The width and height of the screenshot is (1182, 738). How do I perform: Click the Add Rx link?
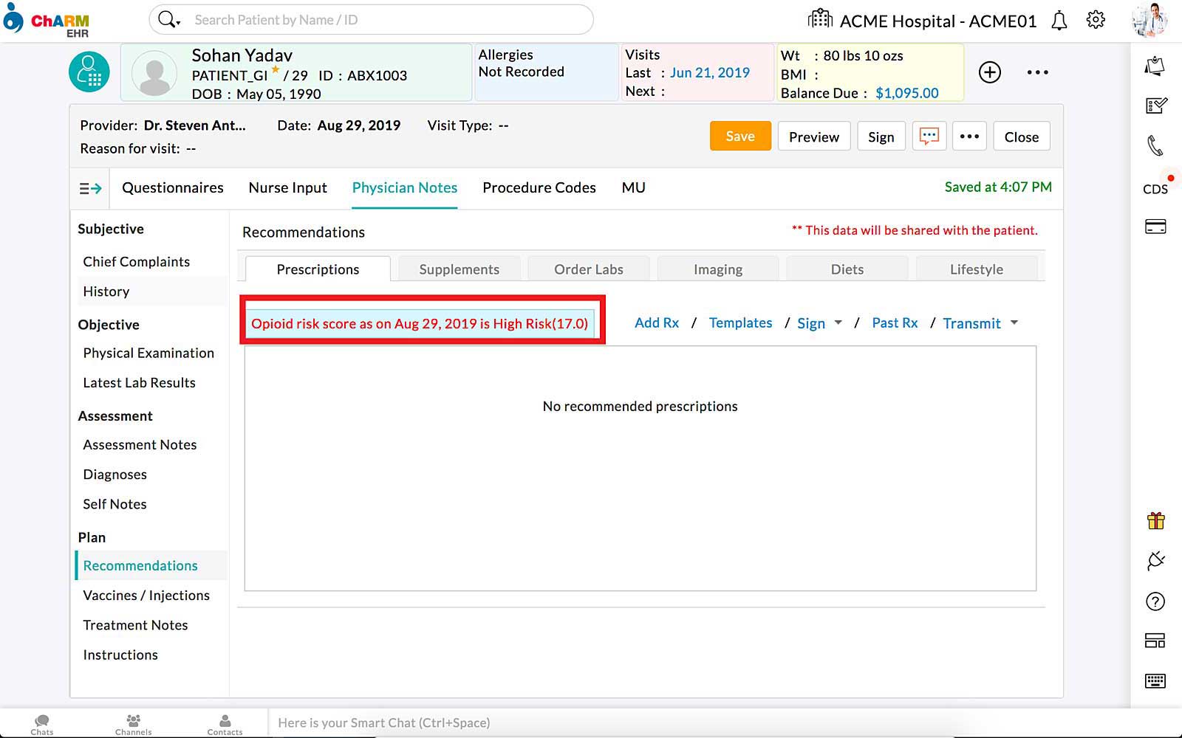[x=656, y=323]
